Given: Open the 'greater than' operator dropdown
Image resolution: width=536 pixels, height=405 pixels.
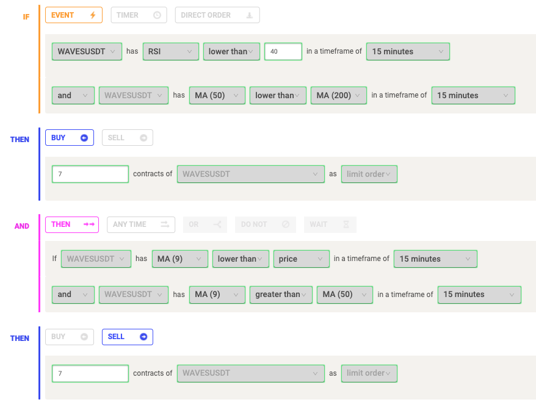Looking at the screenshot, I should (281, 295).
